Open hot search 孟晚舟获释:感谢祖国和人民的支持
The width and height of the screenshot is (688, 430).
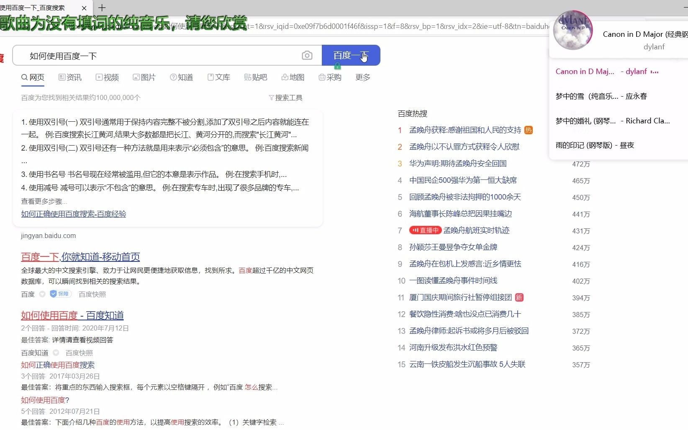[x=465, y=130]
